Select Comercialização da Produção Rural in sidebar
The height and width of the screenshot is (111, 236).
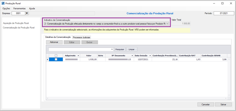click(x=19, y=28)
